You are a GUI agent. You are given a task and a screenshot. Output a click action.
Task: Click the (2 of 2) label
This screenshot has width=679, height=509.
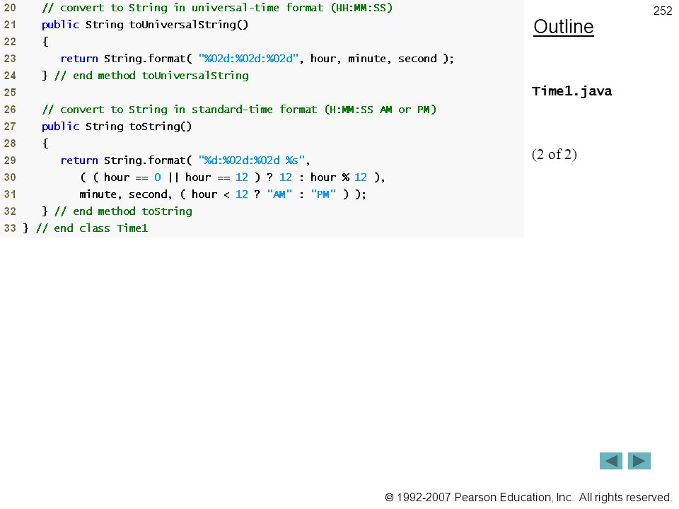tap(555, 155)
